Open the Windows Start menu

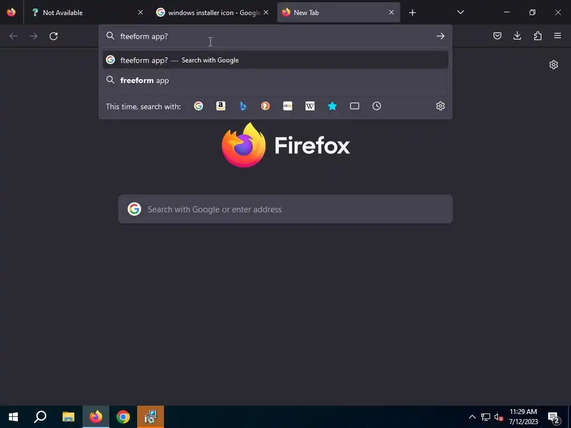point(13,417)
